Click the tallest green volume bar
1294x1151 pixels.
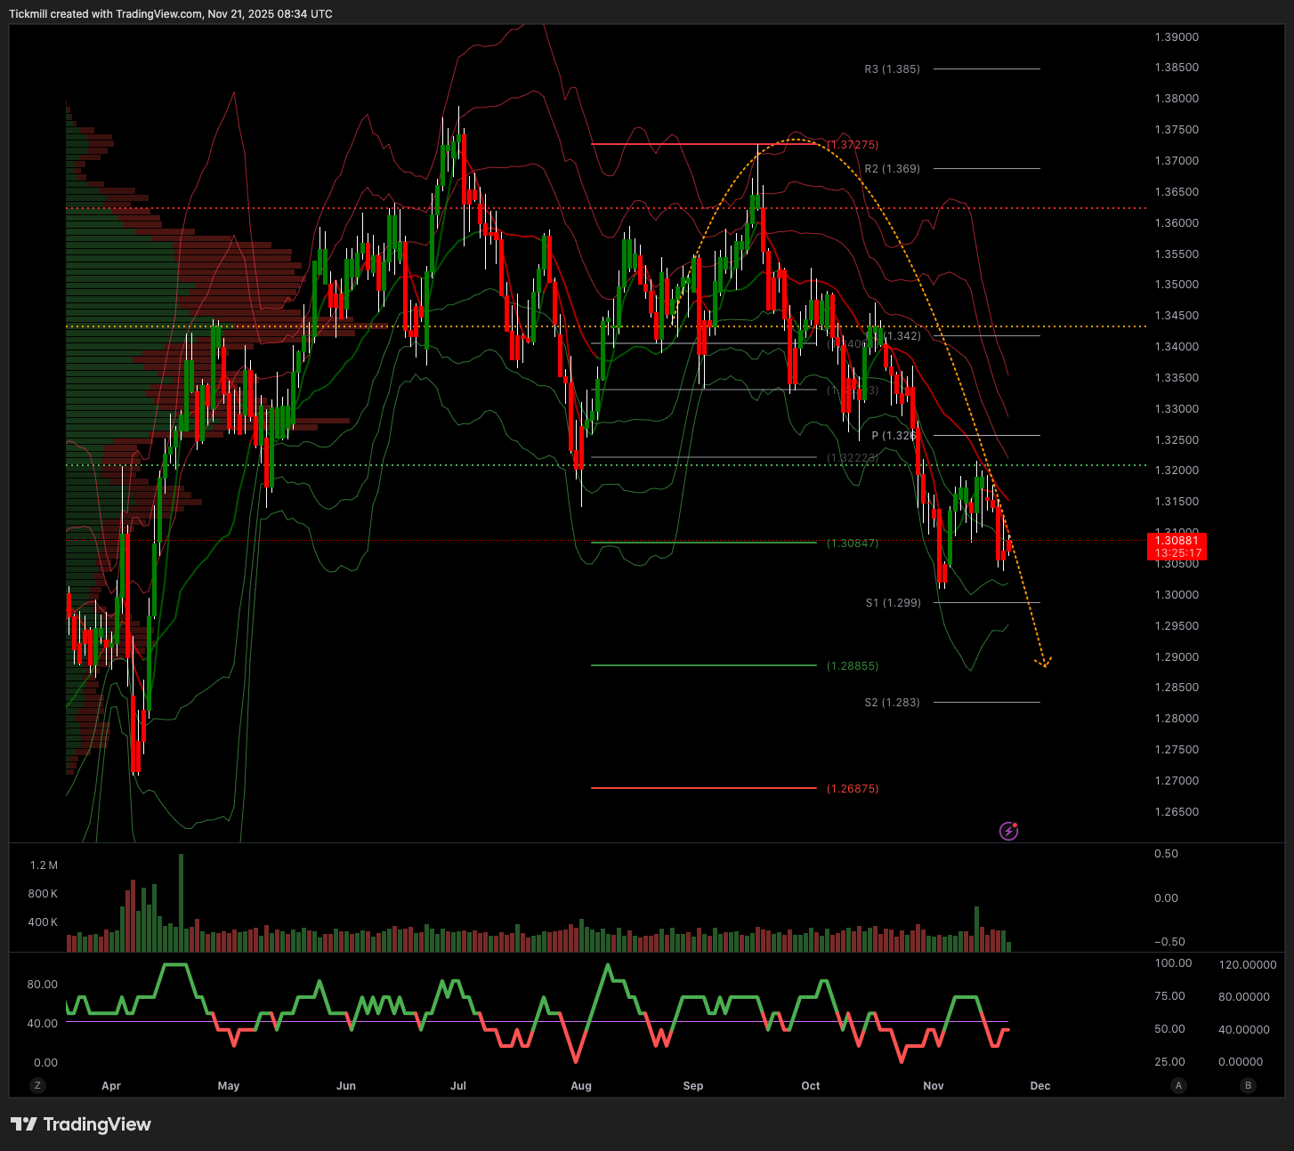181,903
